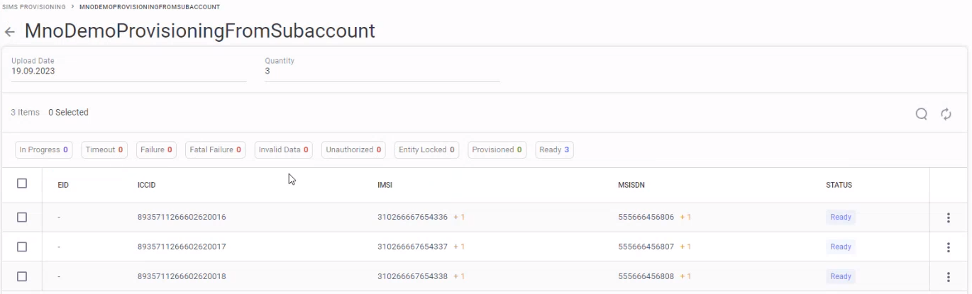Viewport: 972px width, 294px height.
Task: Open three-dot menu for ICCID ending 0017
Action: click(948, 247)
